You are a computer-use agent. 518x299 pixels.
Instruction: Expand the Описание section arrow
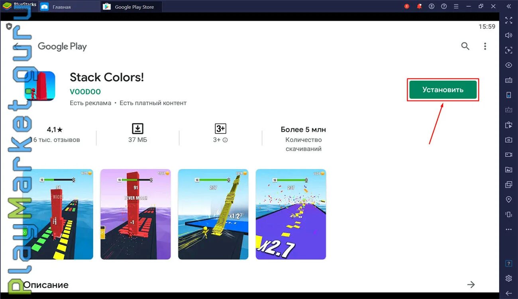pos(471,284)
